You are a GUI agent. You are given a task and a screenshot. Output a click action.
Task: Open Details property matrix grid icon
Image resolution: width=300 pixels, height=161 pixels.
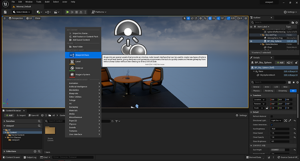(290, 82)
